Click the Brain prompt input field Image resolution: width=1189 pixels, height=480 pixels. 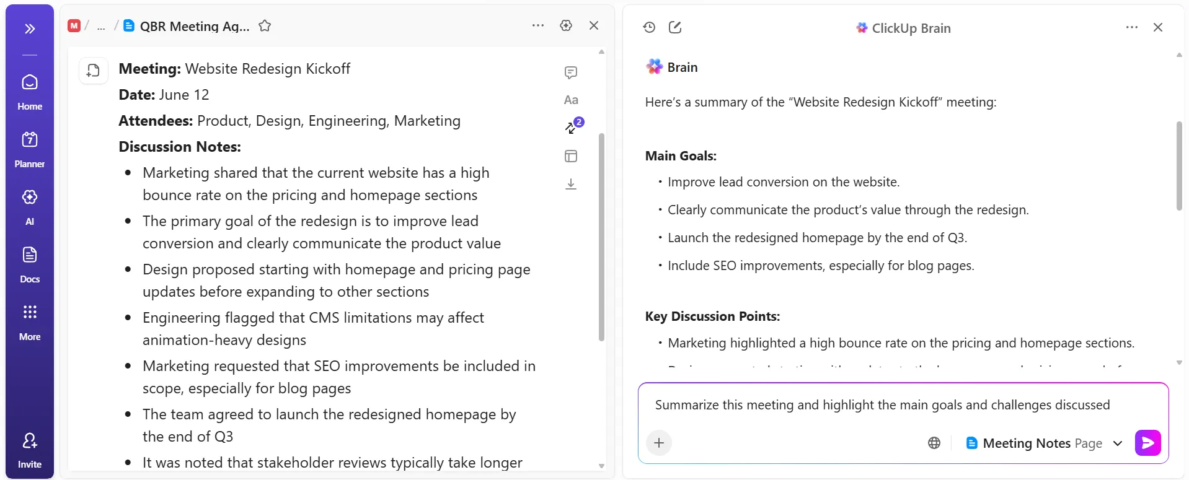click(x=903, y=405)
